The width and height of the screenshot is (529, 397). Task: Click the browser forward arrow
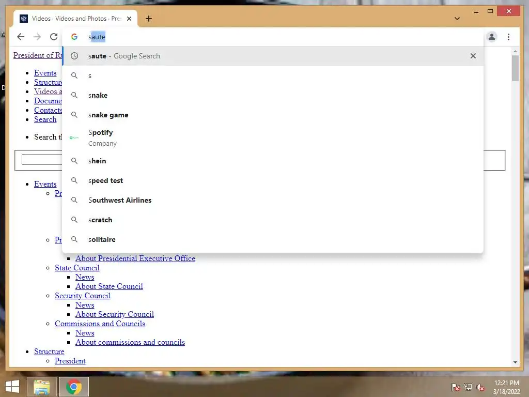tap(37, 37)
